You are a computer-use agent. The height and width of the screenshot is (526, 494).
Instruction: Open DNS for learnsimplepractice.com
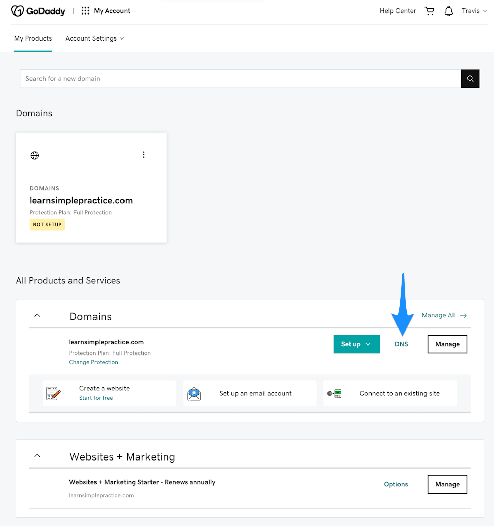(x=401, y=344)
